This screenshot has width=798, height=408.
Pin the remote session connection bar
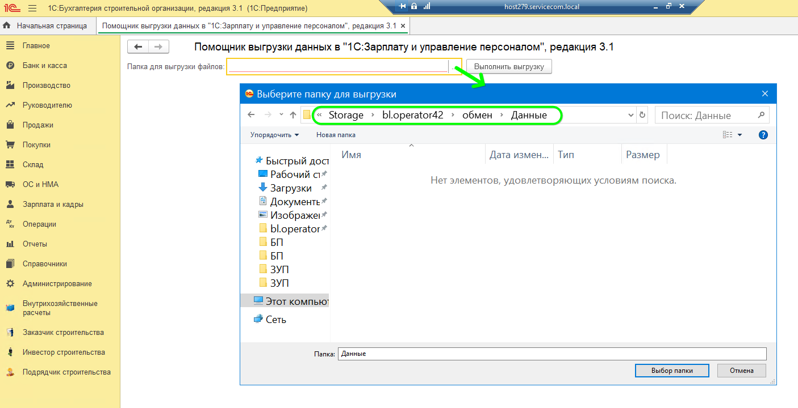coord(403,6)
